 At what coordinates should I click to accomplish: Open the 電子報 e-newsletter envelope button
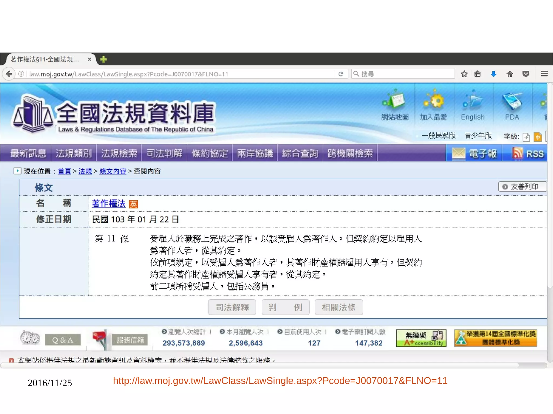(474, 153)
